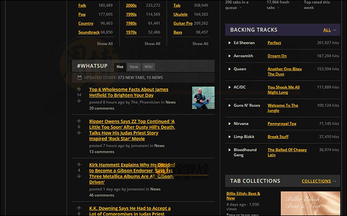Downvote the James Hetfield wholesome facts post

(79, 101)
